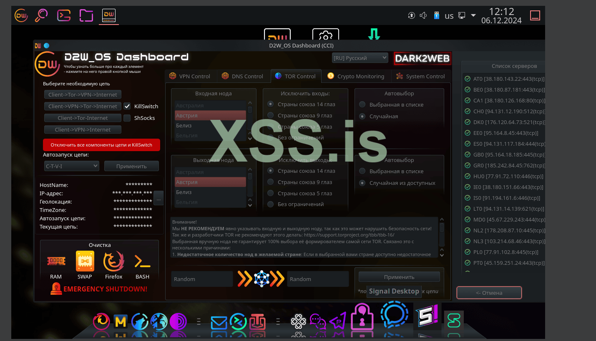Image resolution: width=596 pixels, height=341 pixels.
Task: Click the volume speaker tray icon
Action: coord(423,16)
